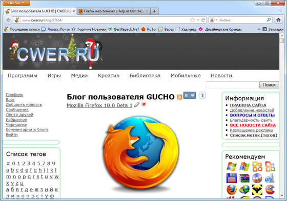The width and height of the screenshot is (287, 201).
Task: Open Последние записи bookmark
Action: [x=22, y=29]
